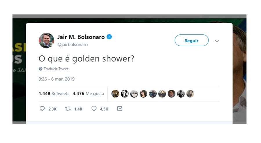Open the tweet author's profile picture
The width and height of the screenshot is (261, 143).
point(46,40)
